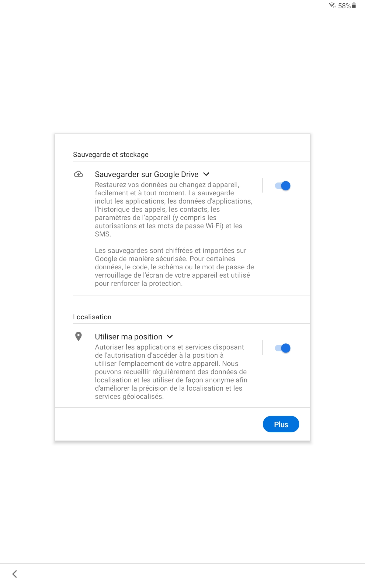Tap the location pin icon
The image size is (365, 585).
point(78,336)
